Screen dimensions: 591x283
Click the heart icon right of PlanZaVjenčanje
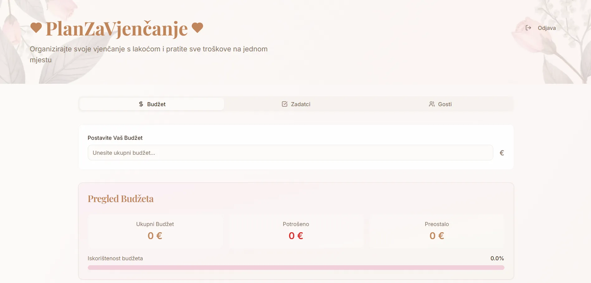click(x=197, y=28)
